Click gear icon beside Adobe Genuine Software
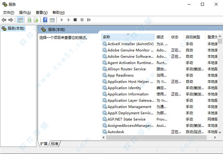Viewport: 223px width, 154px height. tap(104, 56)
